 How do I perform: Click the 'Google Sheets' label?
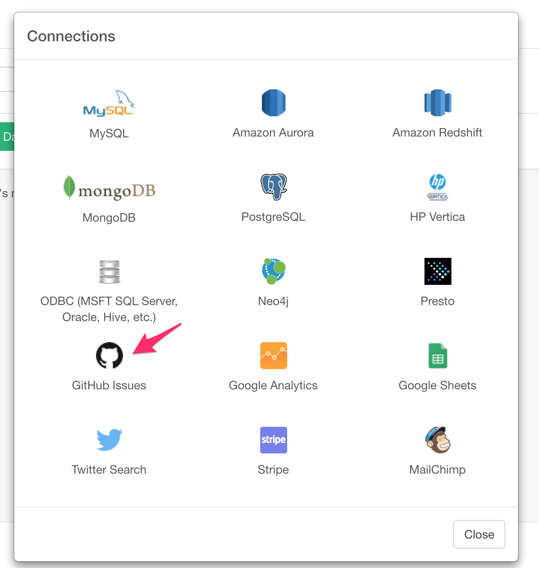coord(438,386)
